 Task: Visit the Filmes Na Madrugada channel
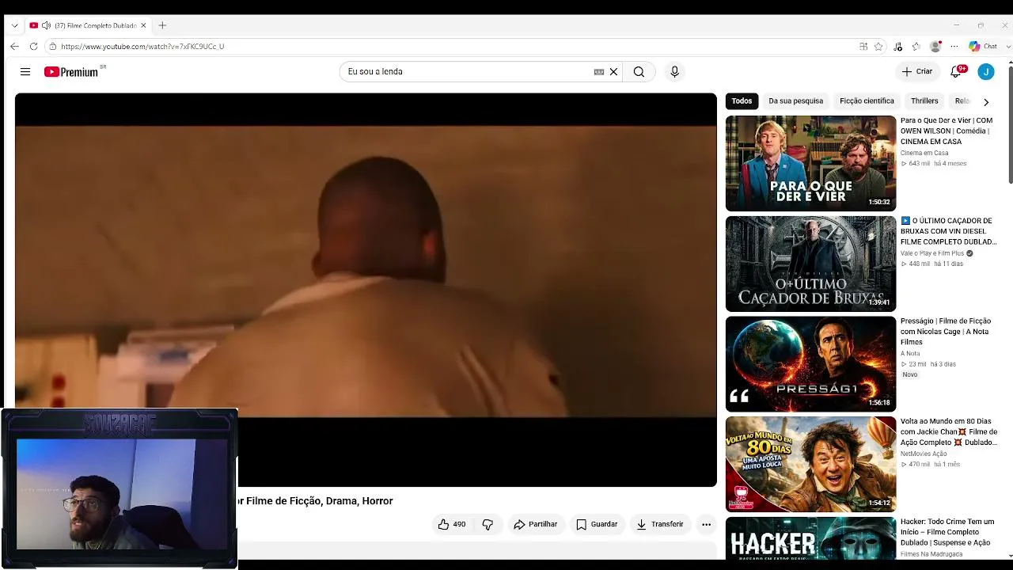931,554
